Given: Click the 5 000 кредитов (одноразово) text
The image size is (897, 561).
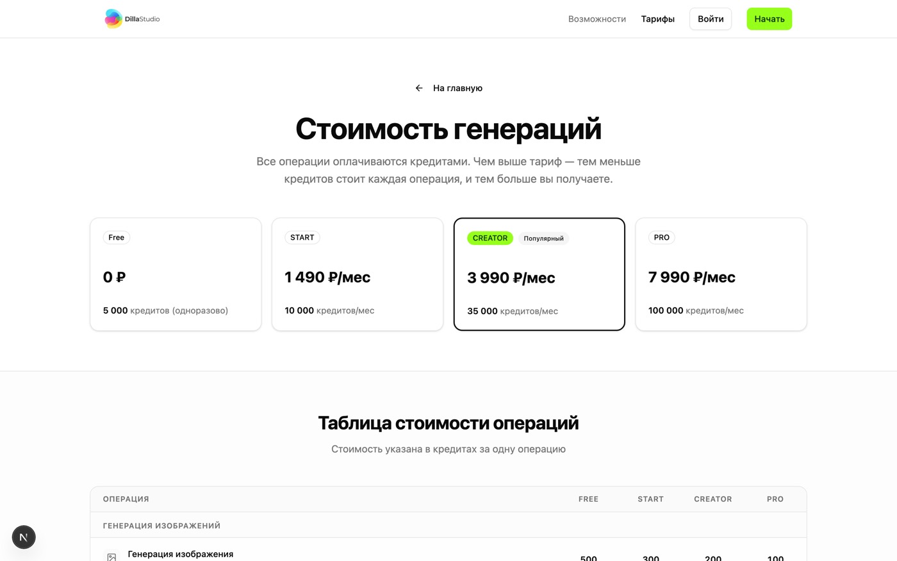Looking at the screenshot, I should click(x=165, y=310).
